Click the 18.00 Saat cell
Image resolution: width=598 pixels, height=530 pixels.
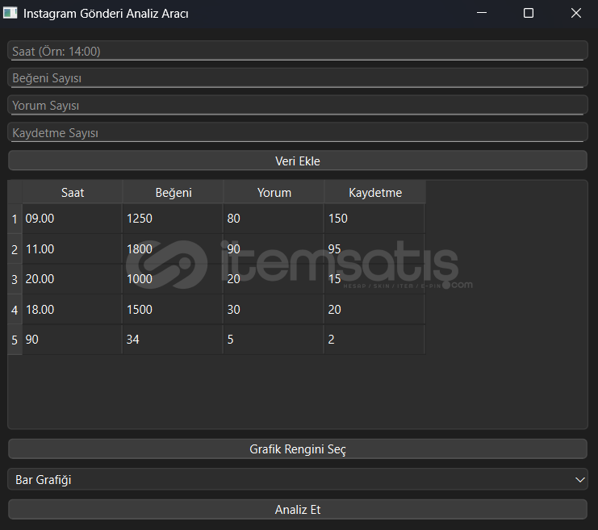[73, 310]
